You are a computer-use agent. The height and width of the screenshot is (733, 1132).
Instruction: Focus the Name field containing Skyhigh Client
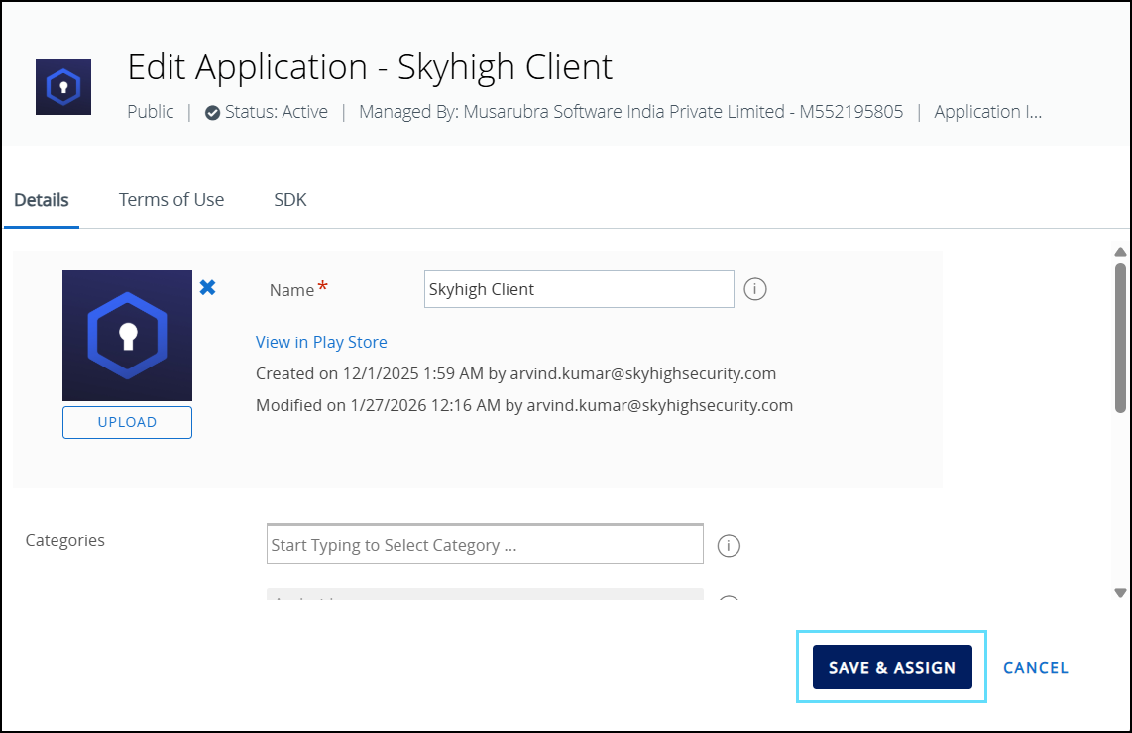pos(579,289)
